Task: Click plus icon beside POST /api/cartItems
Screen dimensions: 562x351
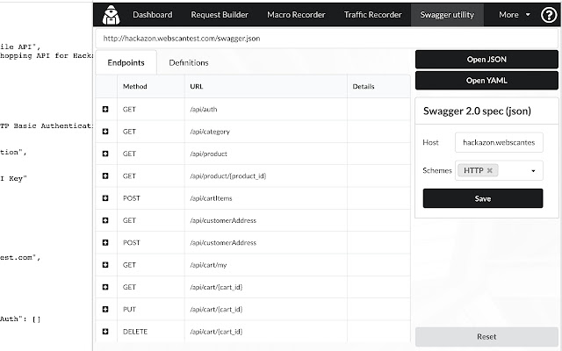Action: 105,197
